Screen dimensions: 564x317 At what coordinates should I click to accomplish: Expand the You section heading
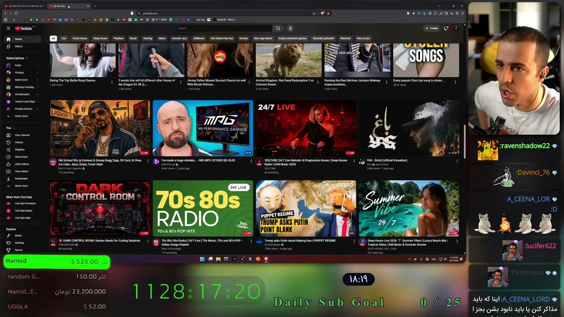coord(10,128)
